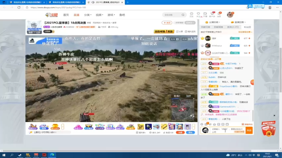
Task: Click the browser address bar
Action: pyautogui.click(x=135, y=7)
